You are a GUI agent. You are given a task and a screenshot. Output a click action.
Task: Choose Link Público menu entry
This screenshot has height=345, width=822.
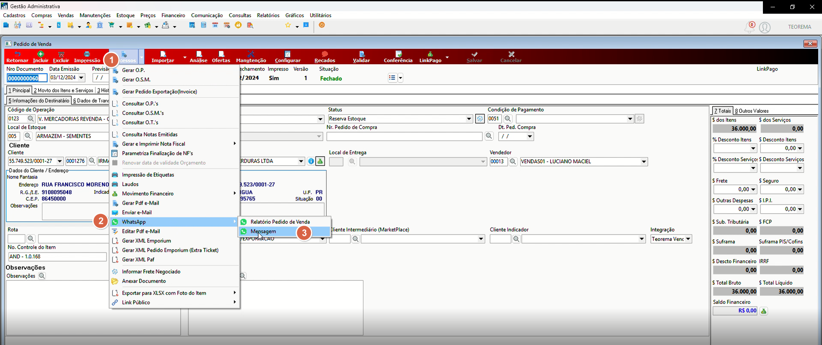click(x=174, y=303)
